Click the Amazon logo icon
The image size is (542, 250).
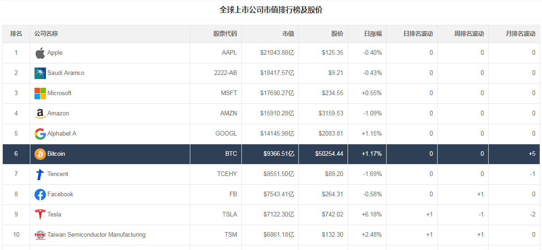click(40, 114)
